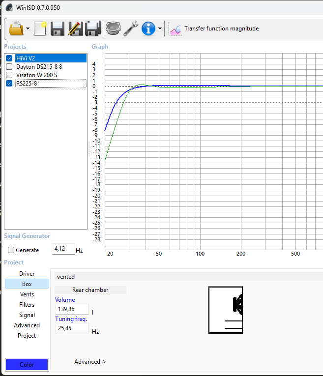Select the Dayton DS215-8 8 project row
Image resolution: width=323 pixels, height=376 pixels.
click(51, 67)
